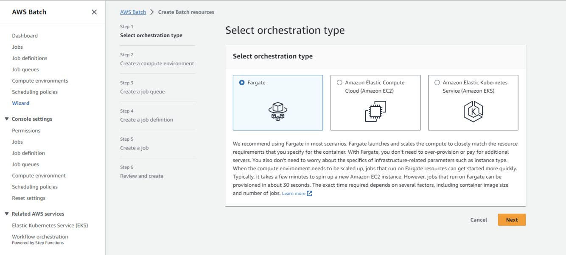Click the AWS Batch sidebar title

pos(29,12)
